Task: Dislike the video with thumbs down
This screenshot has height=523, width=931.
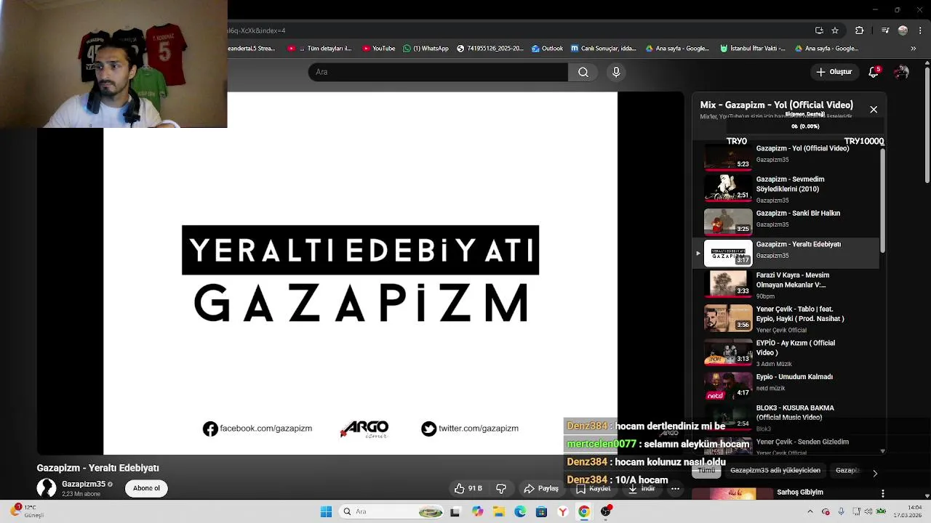Action: pyautogui.click(x=500, y=488)
